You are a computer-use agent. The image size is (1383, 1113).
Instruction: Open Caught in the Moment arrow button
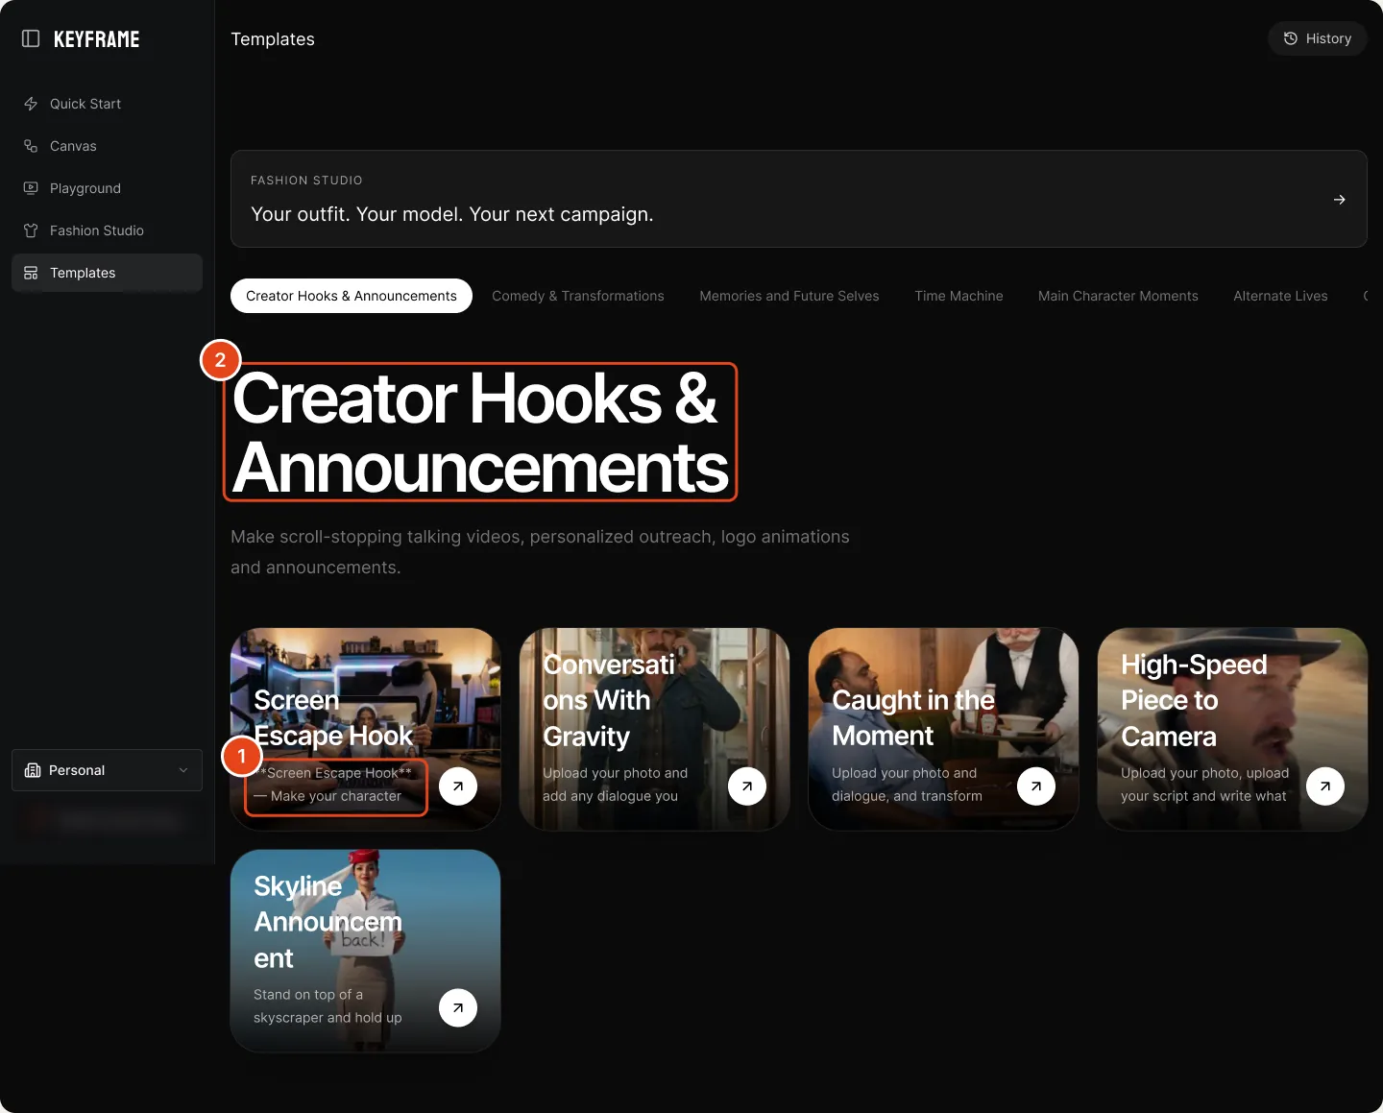[1036, 786]
